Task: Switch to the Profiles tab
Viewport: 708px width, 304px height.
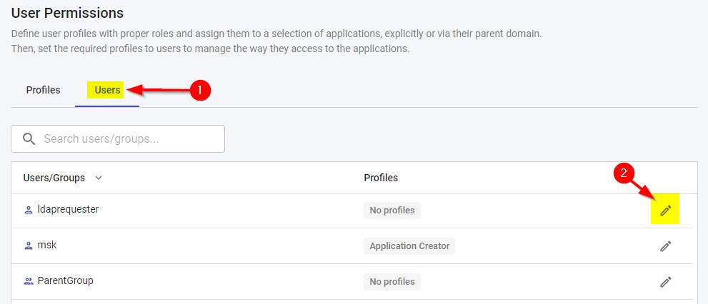Action: (43, 91)
